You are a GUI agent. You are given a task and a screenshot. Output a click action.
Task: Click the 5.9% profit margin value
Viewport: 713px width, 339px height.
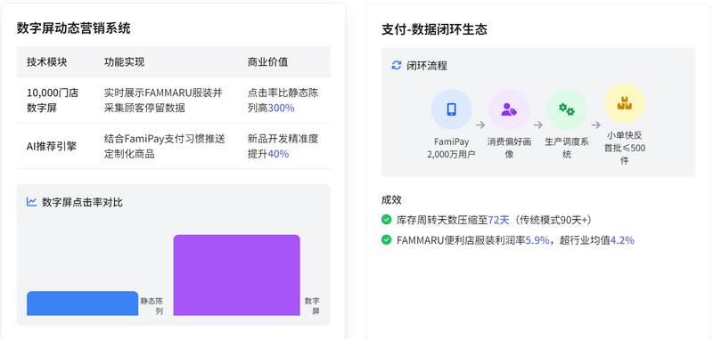pyautogui.click(x=537, y=240)
